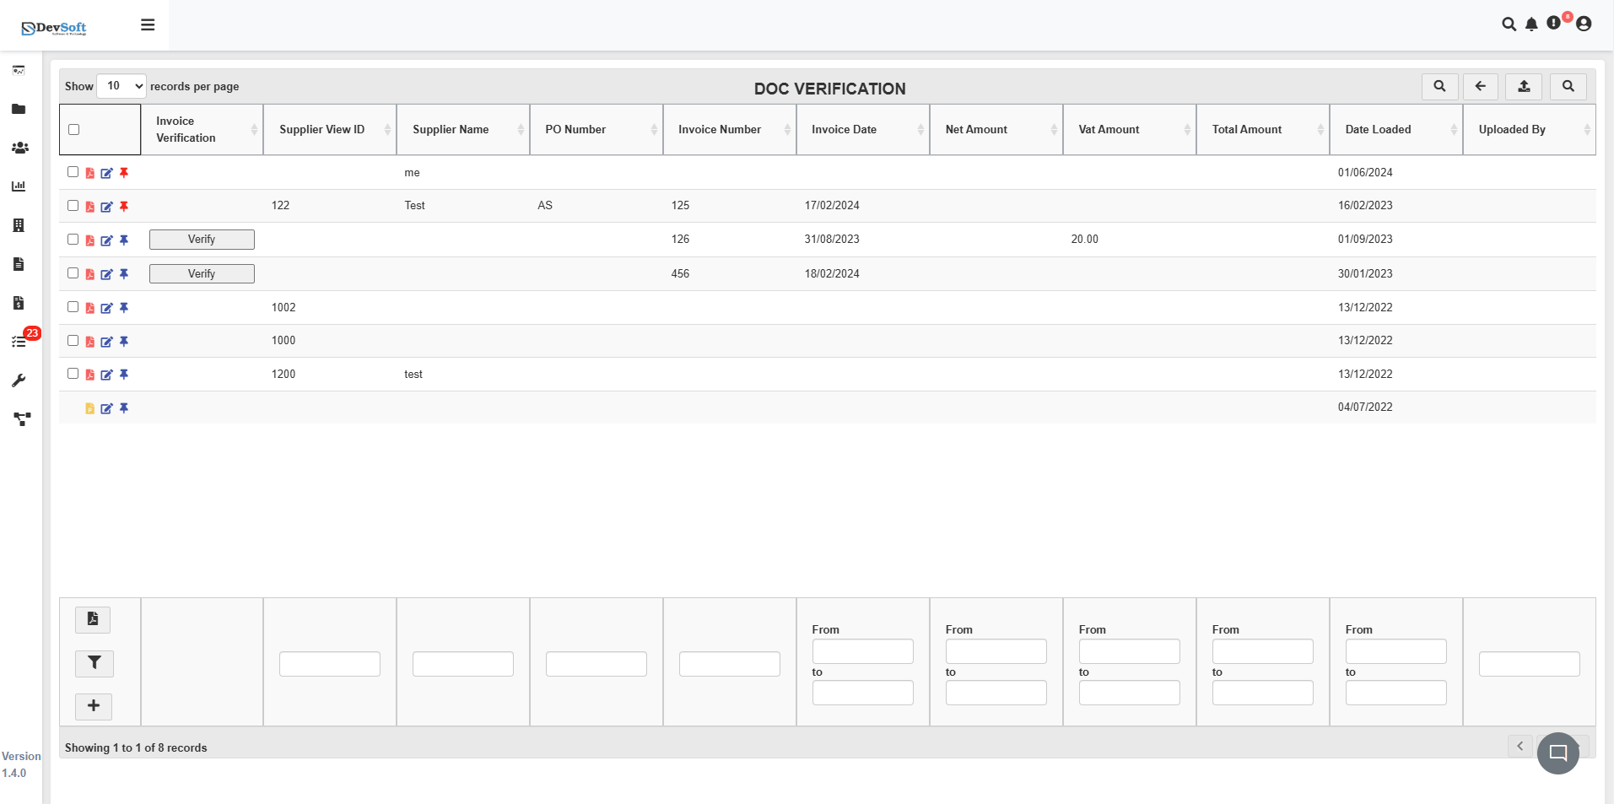Select the PDF export icon at bottom left
Image resolution: width=1614 pixels, height=804 pixels.
pyautogui.click(x=93, y=618)
